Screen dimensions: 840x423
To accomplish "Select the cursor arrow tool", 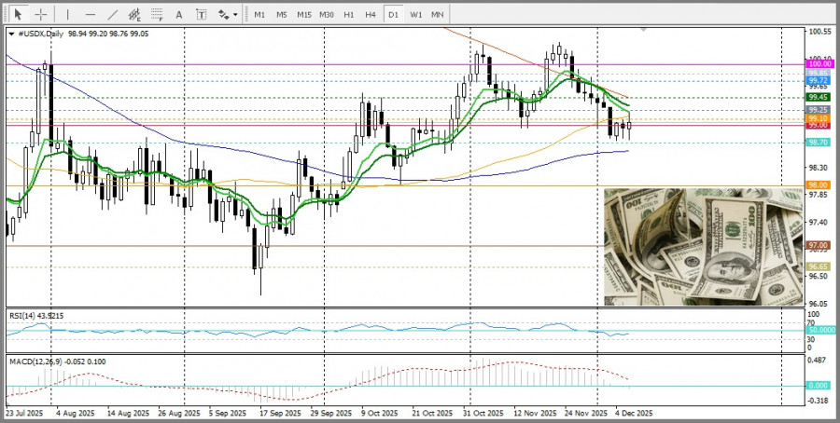I will (x=19, y=14).
